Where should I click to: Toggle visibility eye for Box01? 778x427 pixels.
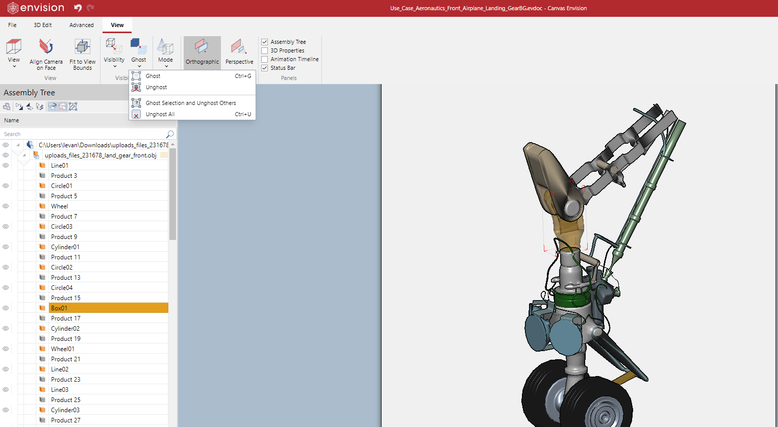coord(6,308)
